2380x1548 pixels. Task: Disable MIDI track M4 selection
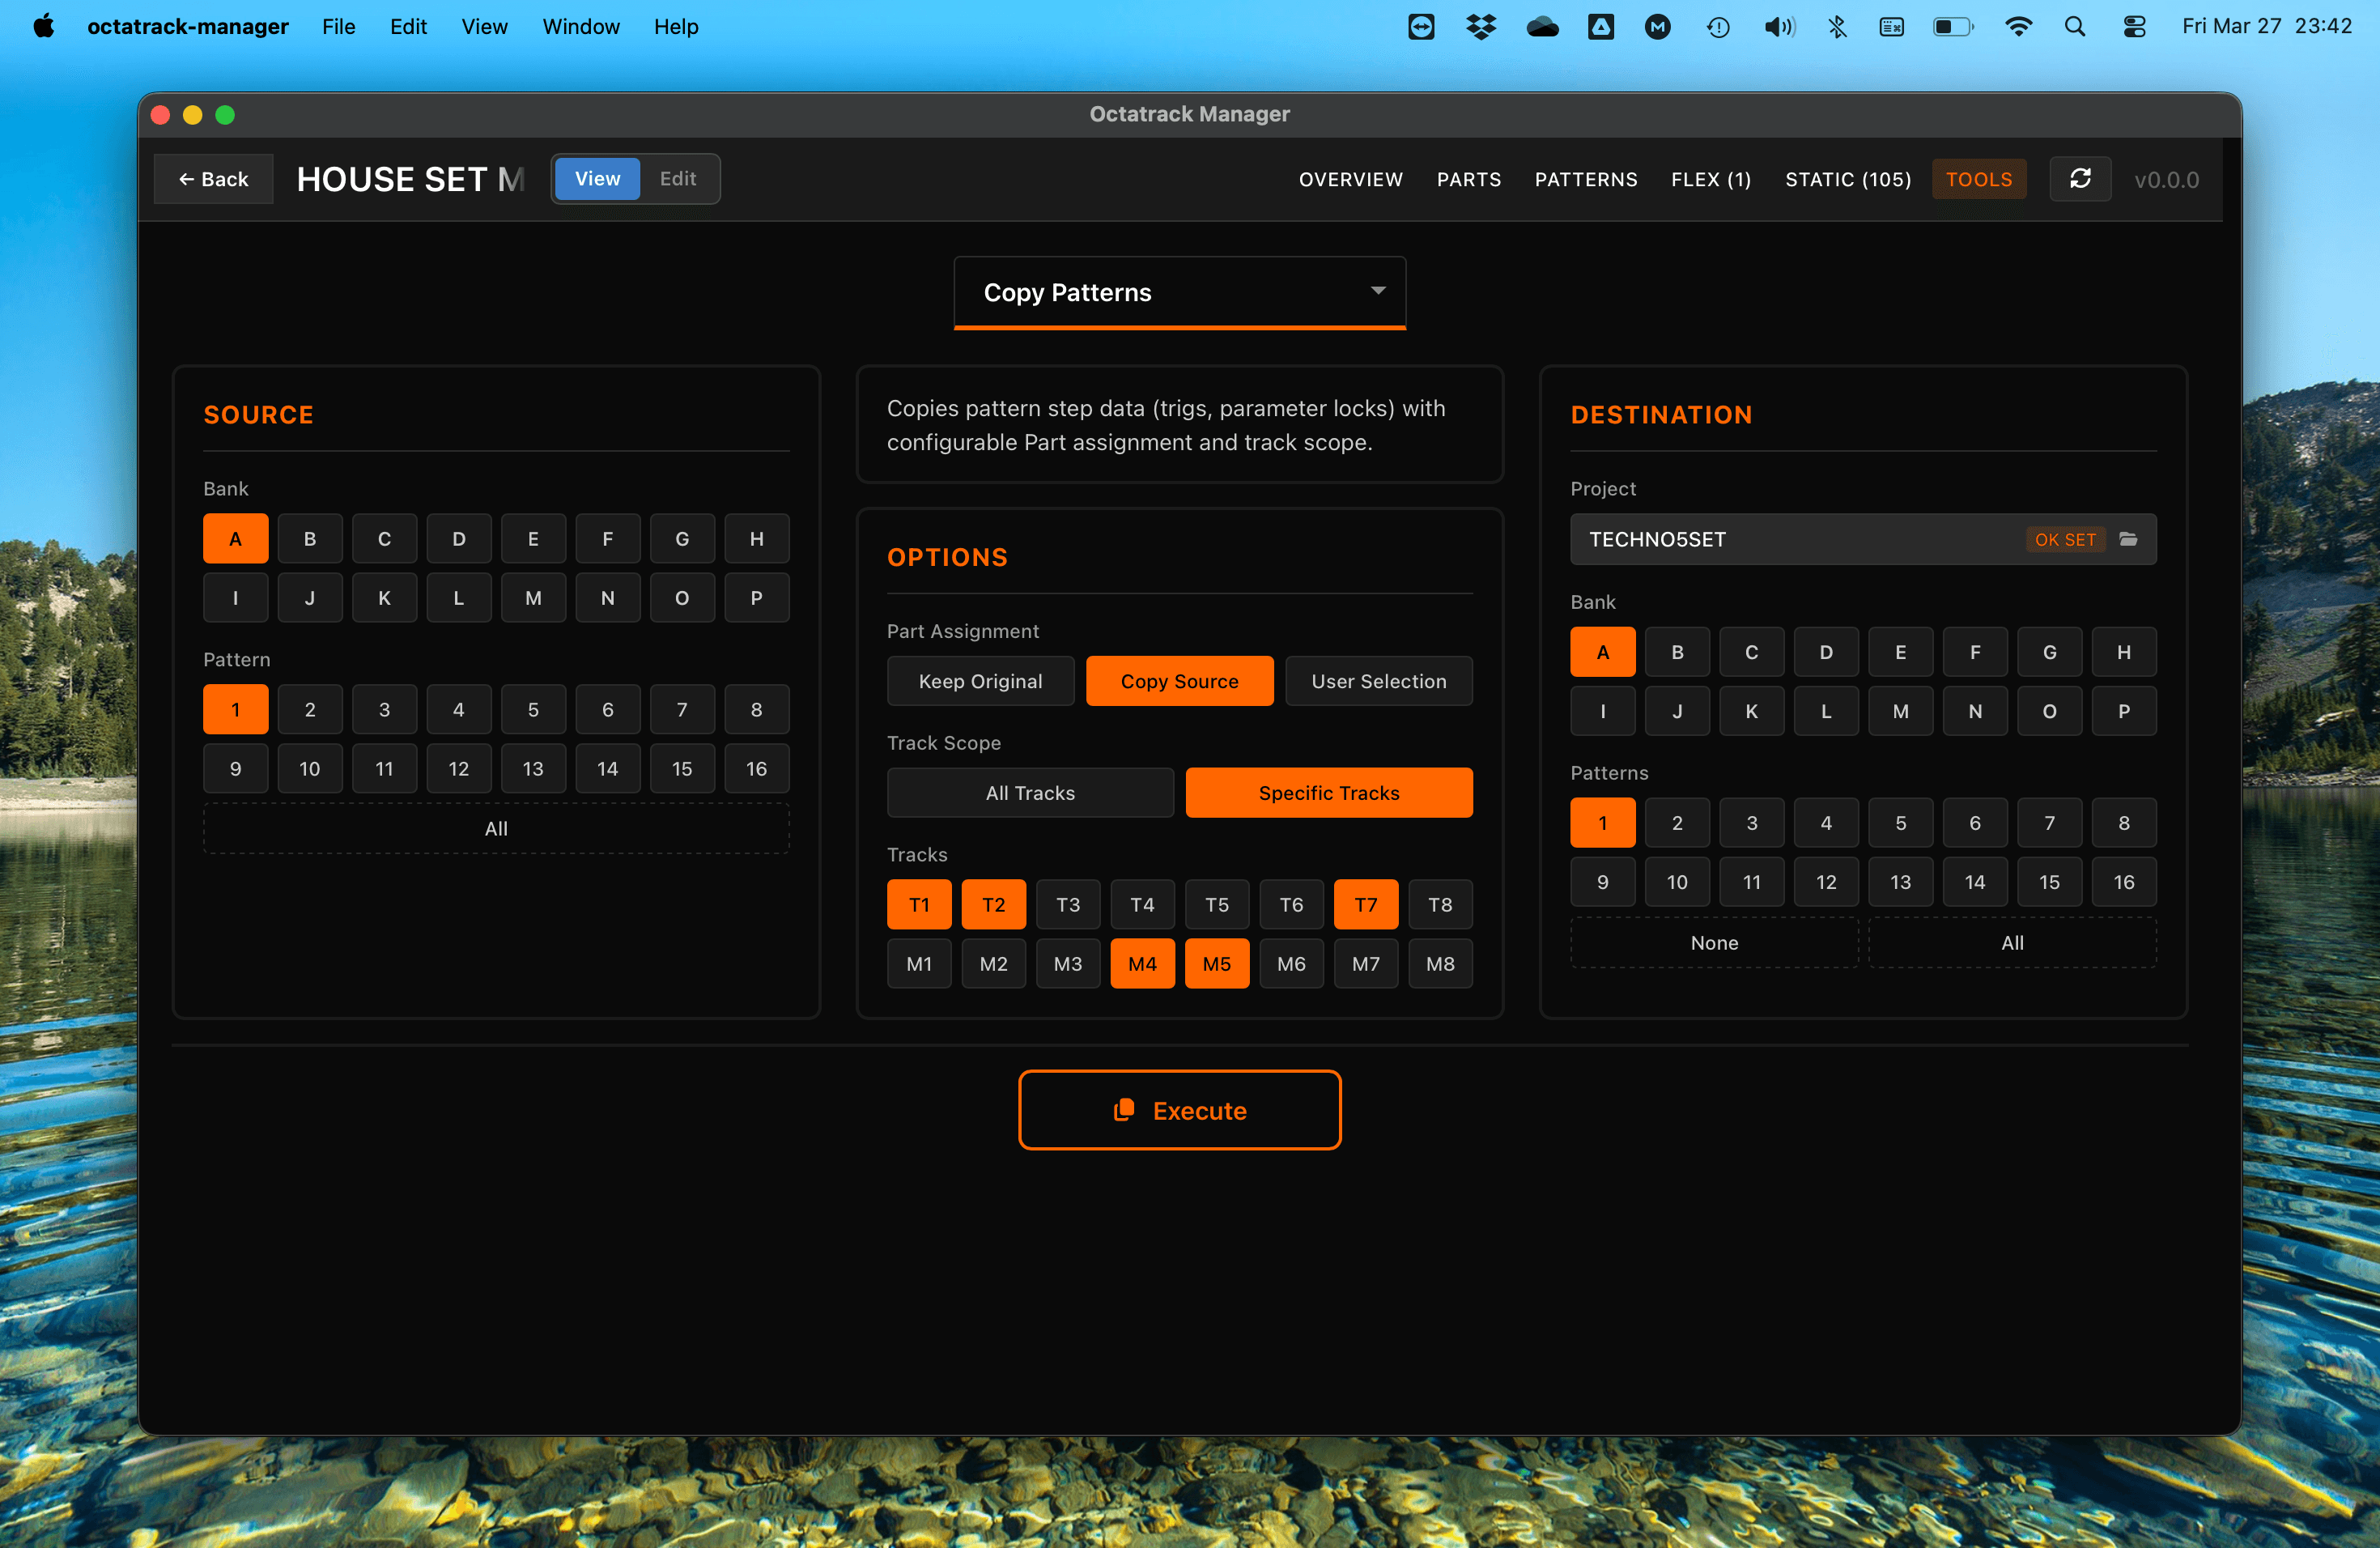[x=1142, y=964]
